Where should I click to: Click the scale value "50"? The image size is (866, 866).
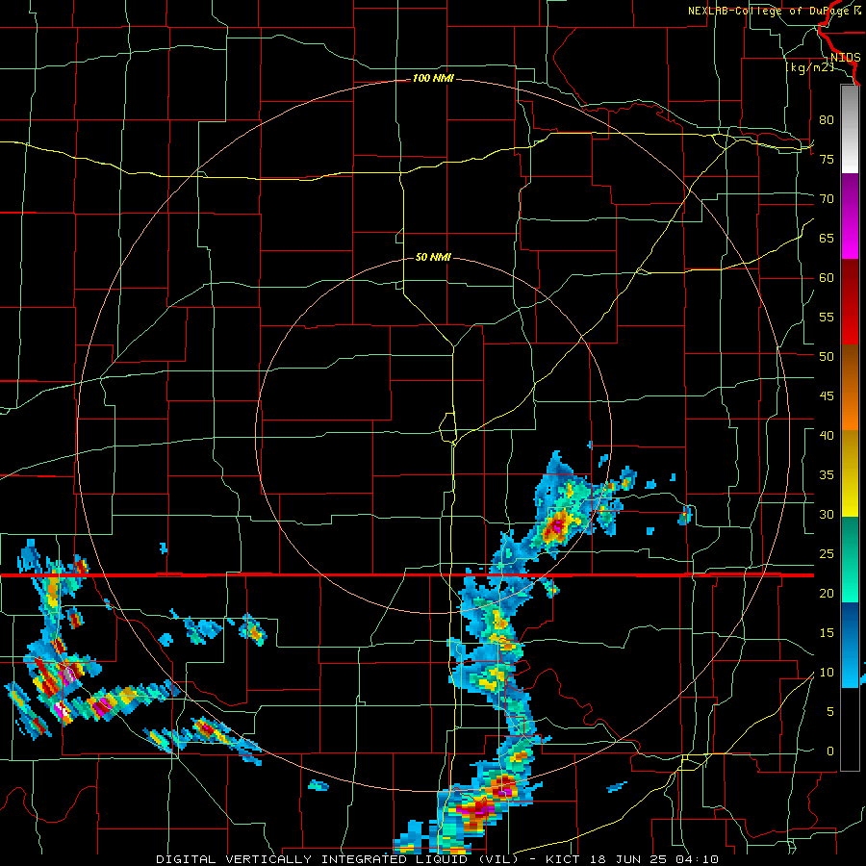[x=827, y=357]
